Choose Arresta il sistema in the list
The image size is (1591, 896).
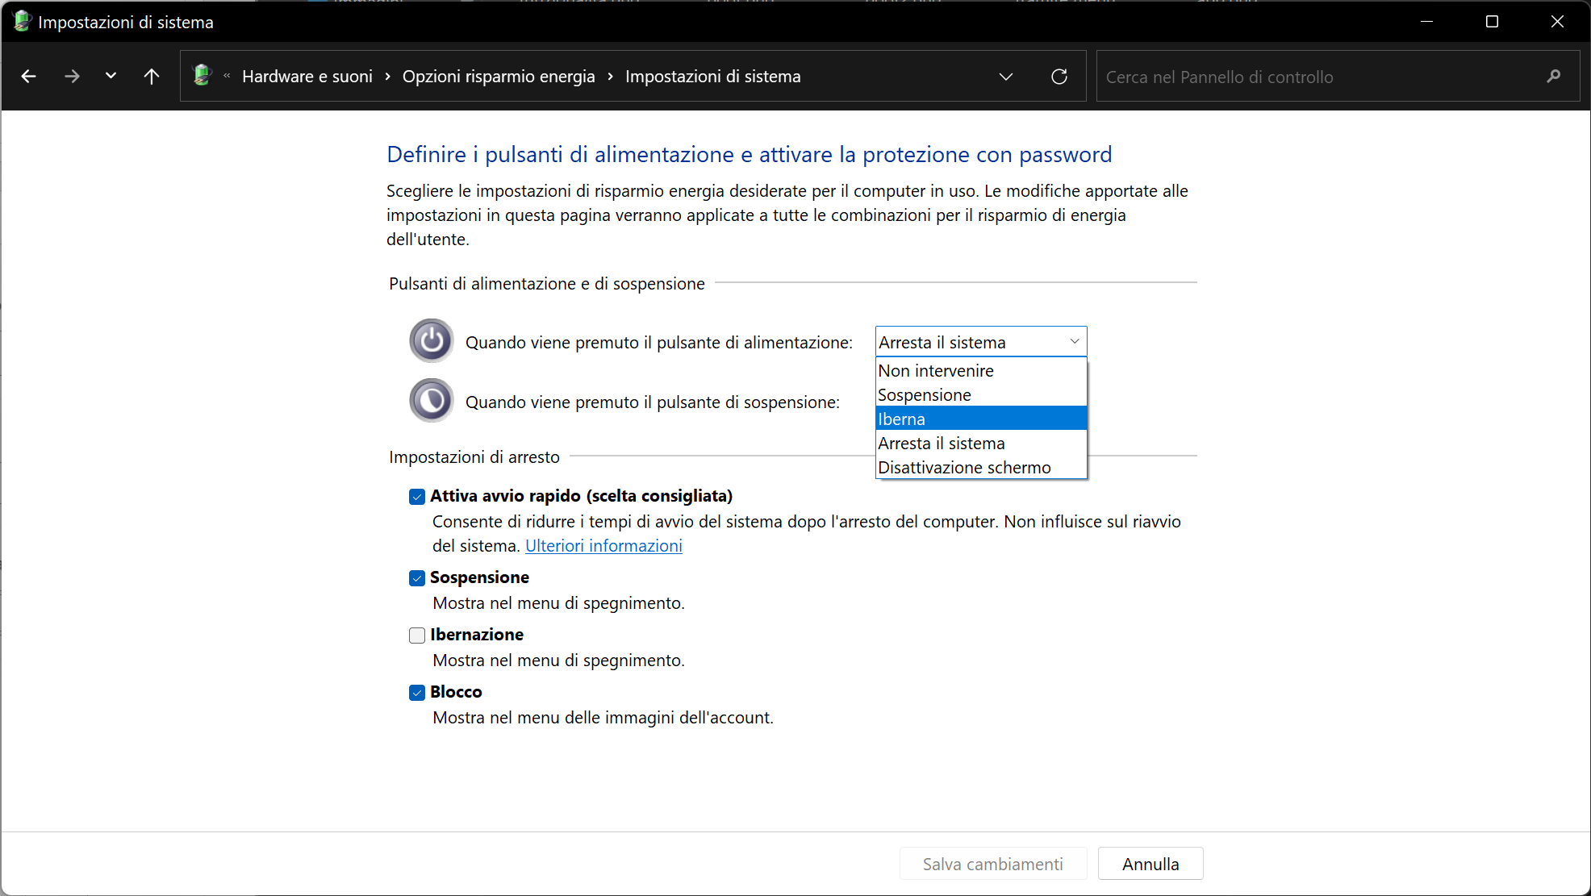coord(981,444)
